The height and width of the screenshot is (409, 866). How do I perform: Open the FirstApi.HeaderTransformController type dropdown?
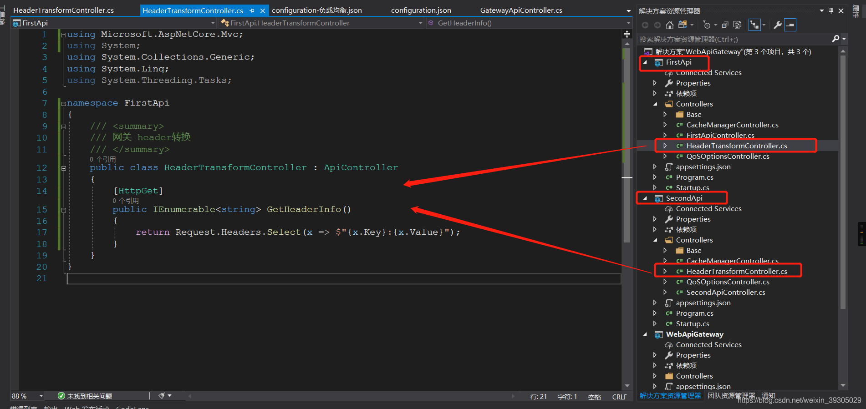[421, 23]
